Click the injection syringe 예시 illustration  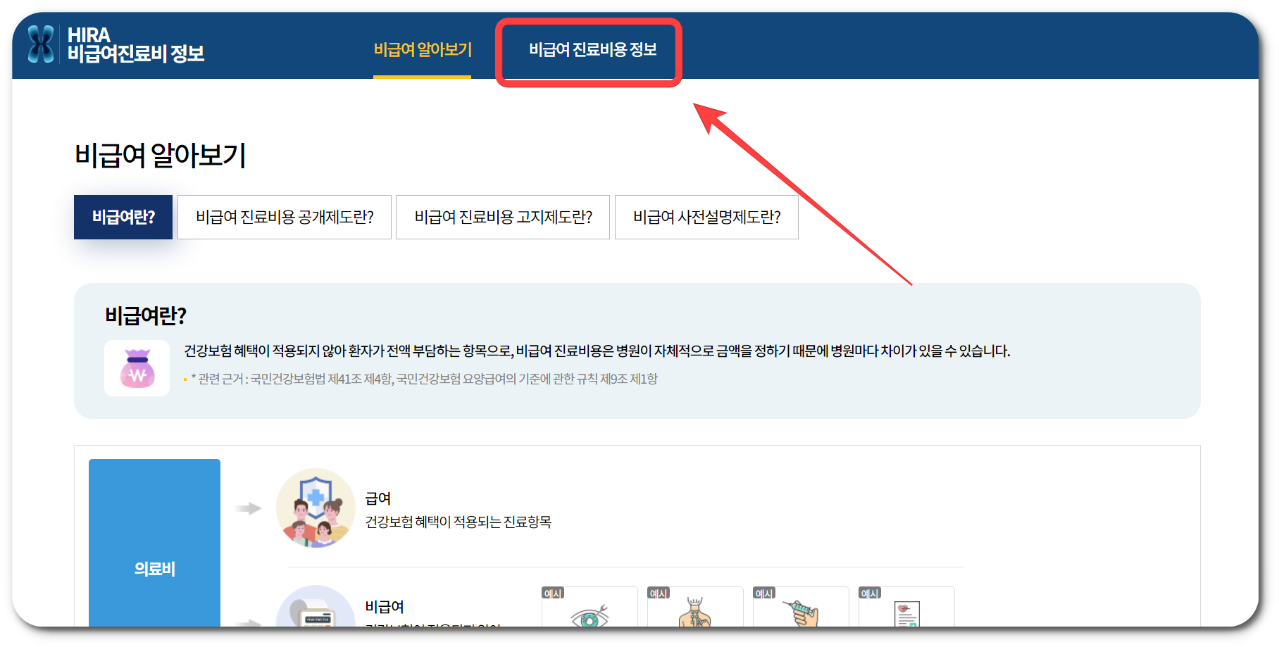(801, 620)
